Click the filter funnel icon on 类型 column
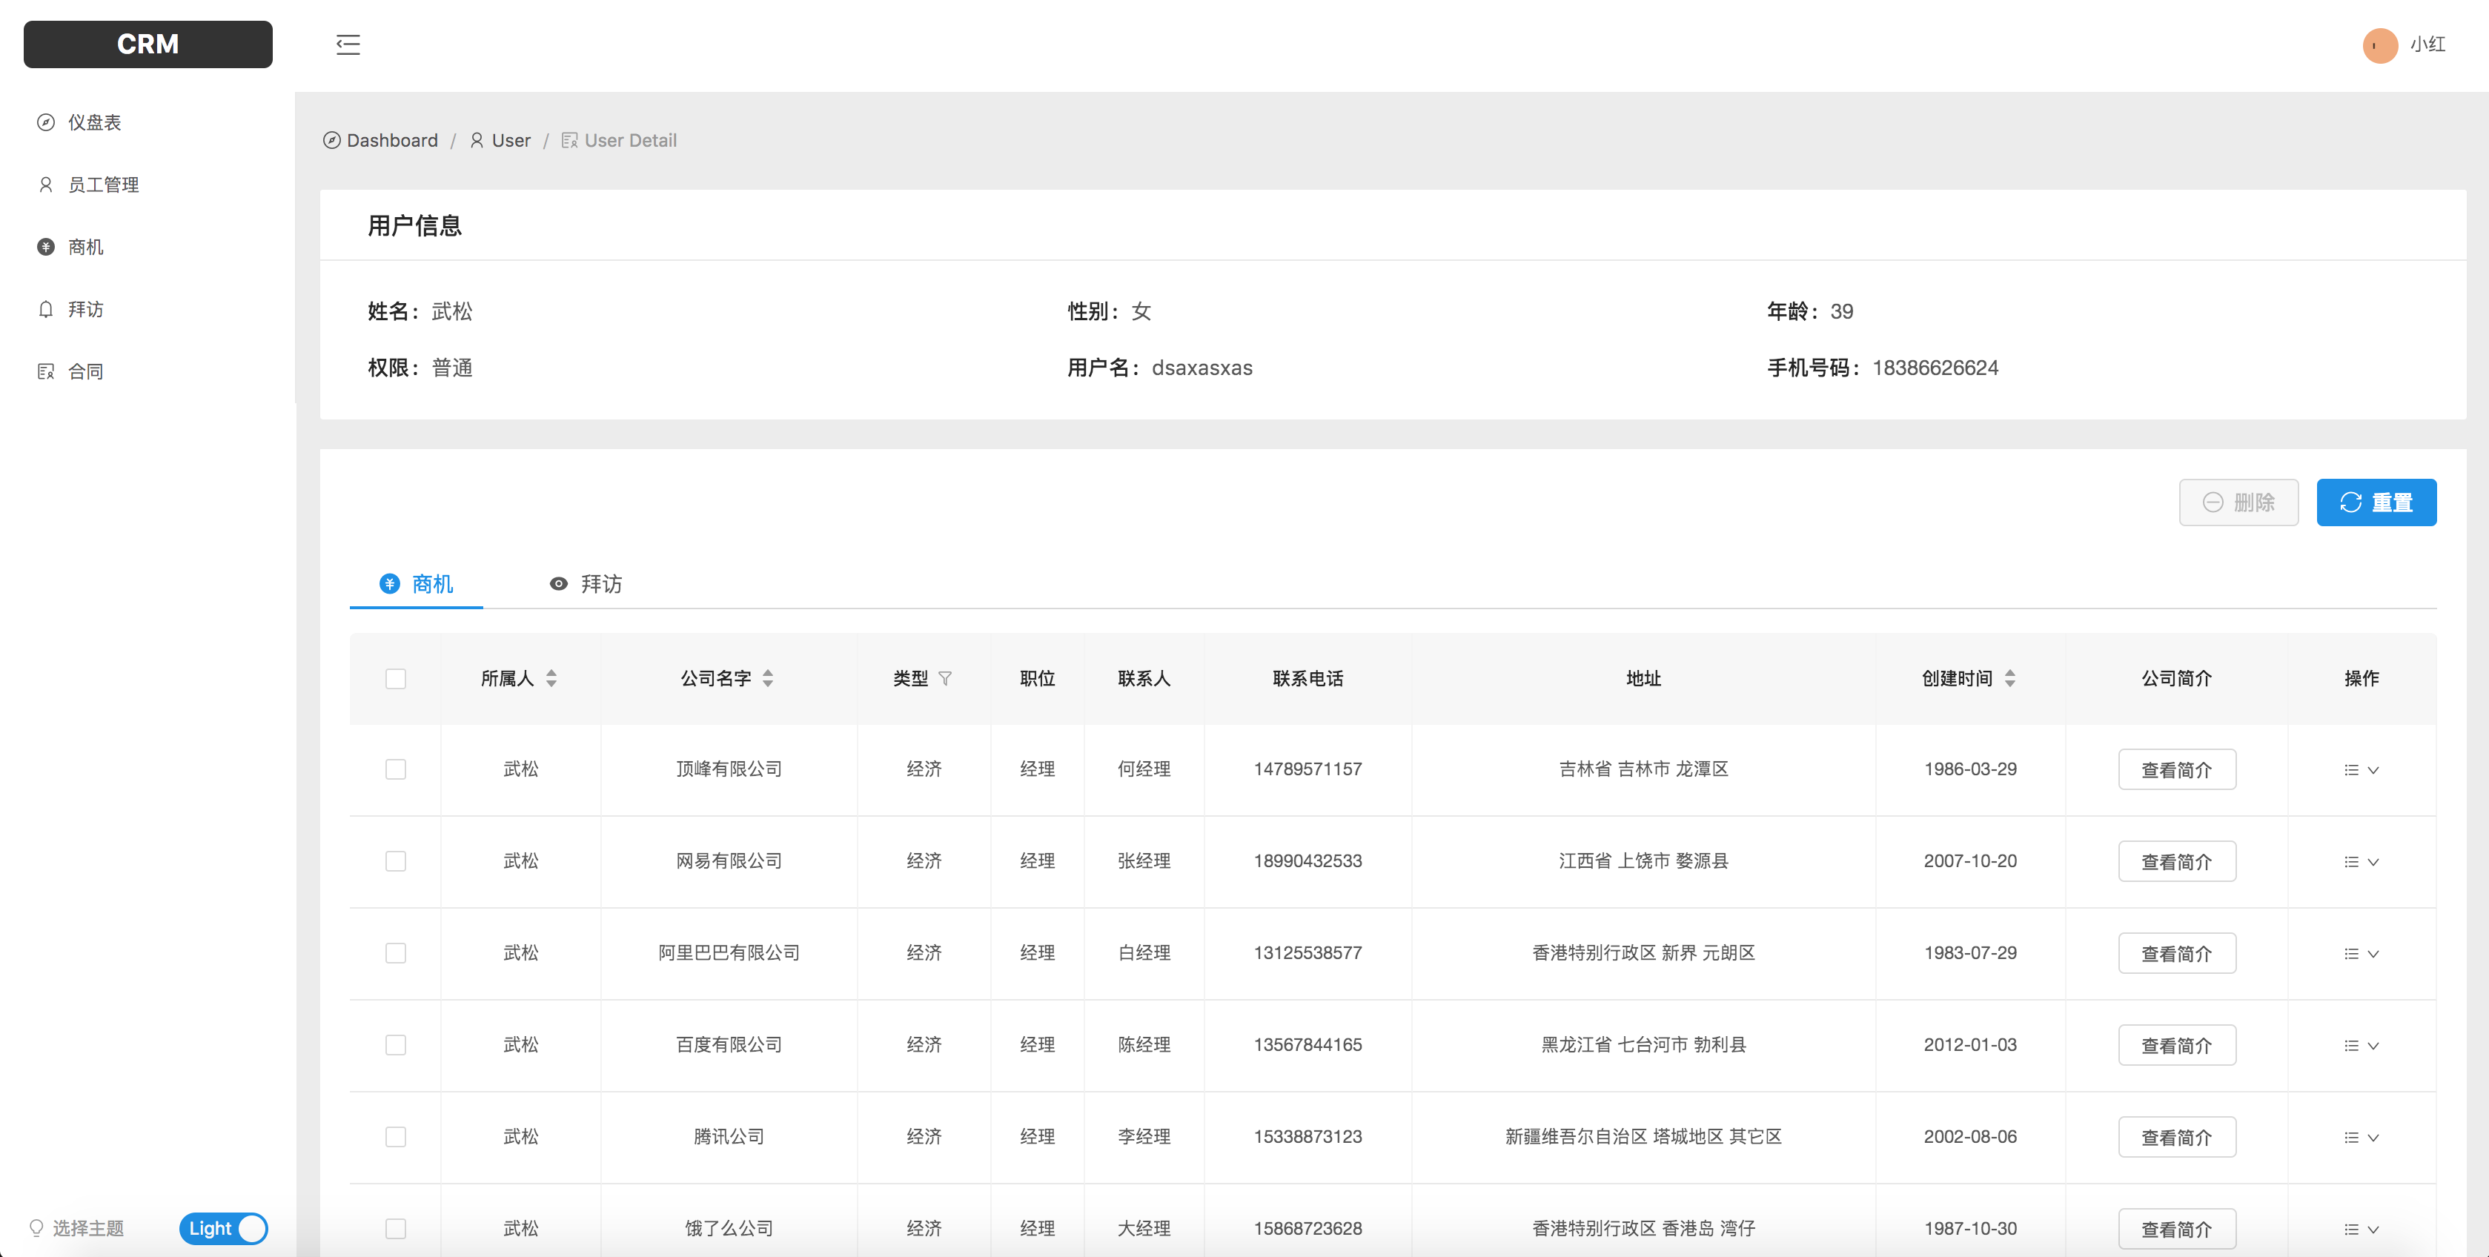 pyautogui.click(x=945, y=678)
